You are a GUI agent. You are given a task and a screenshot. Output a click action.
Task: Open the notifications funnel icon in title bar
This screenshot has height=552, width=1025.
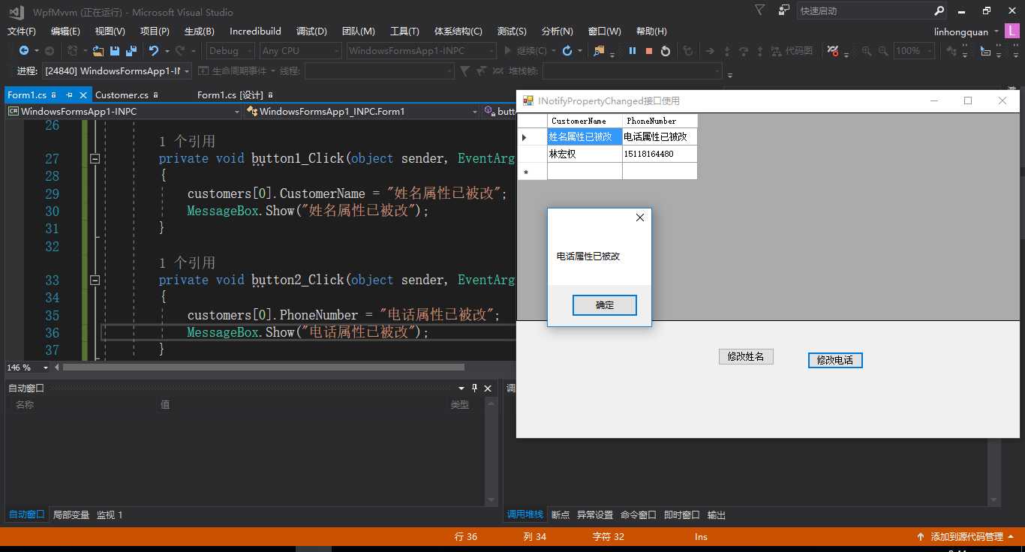(760, 10)
